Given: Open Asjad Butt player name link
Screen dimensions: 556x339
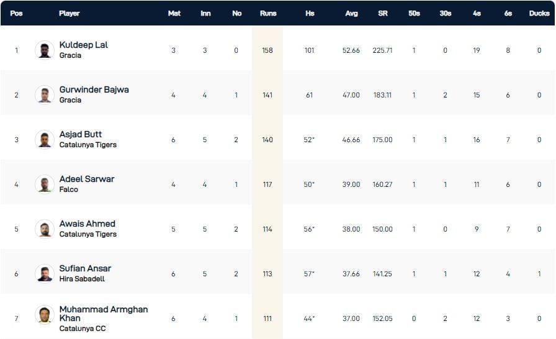Looking at the screenshot, I should (80, 134).
